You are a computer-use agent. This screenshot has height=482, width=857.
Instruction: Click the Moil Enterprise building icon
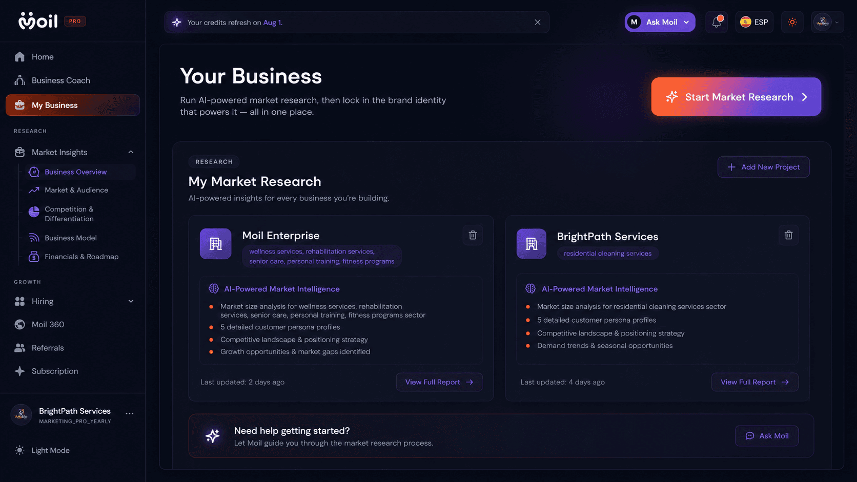215,244
